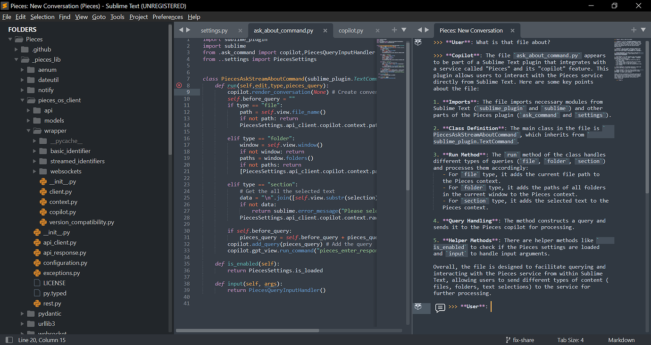The width and height of the screenshot is (651, 345).
Task: Click the panel icon in the bottom-left corner
Action: coord(8,340)
